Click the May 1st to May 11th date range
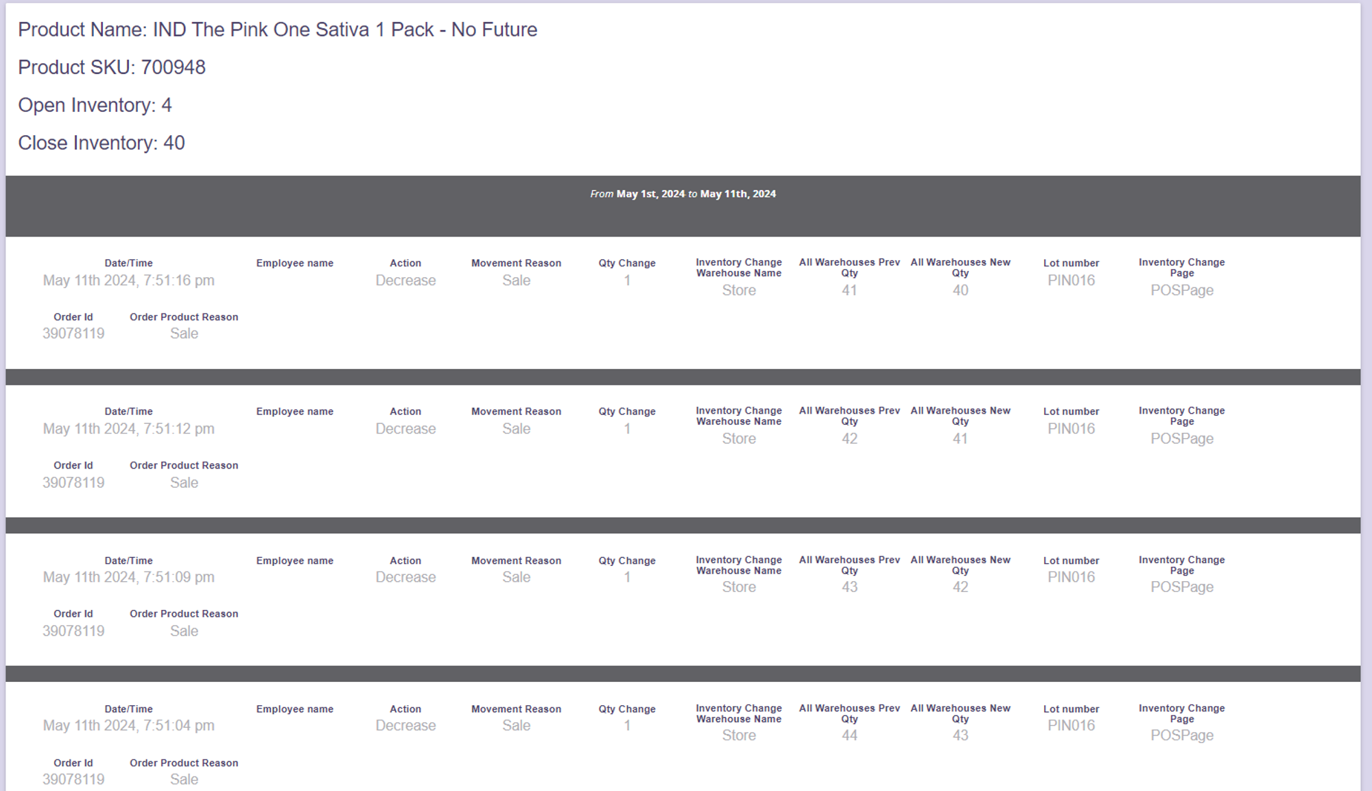This screenshot has width=1372, height=791. coord(683,194)
